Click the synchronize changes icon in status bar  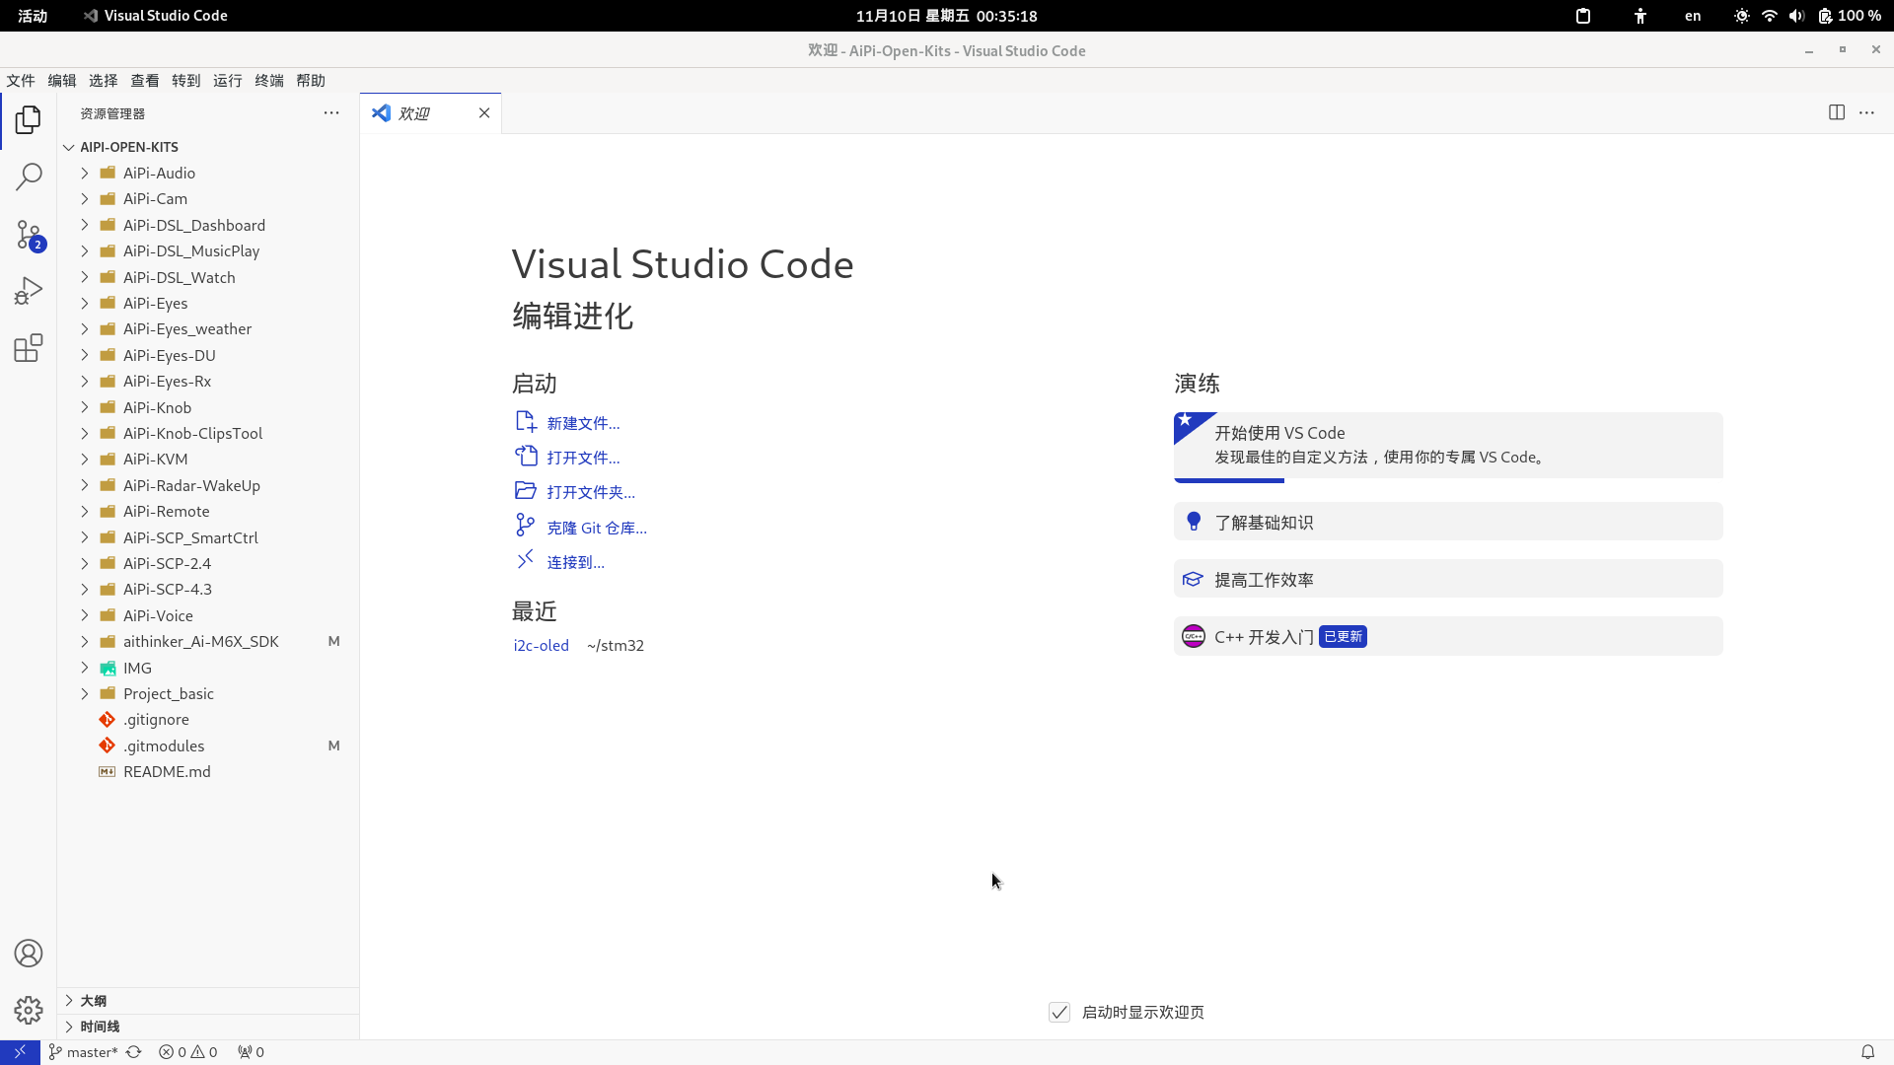pos(134,1052)
